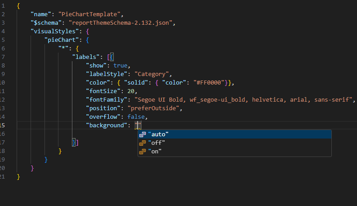Click the opening bracket after "labels"
The width and height of the screenshot is (357, 206).
108,57
